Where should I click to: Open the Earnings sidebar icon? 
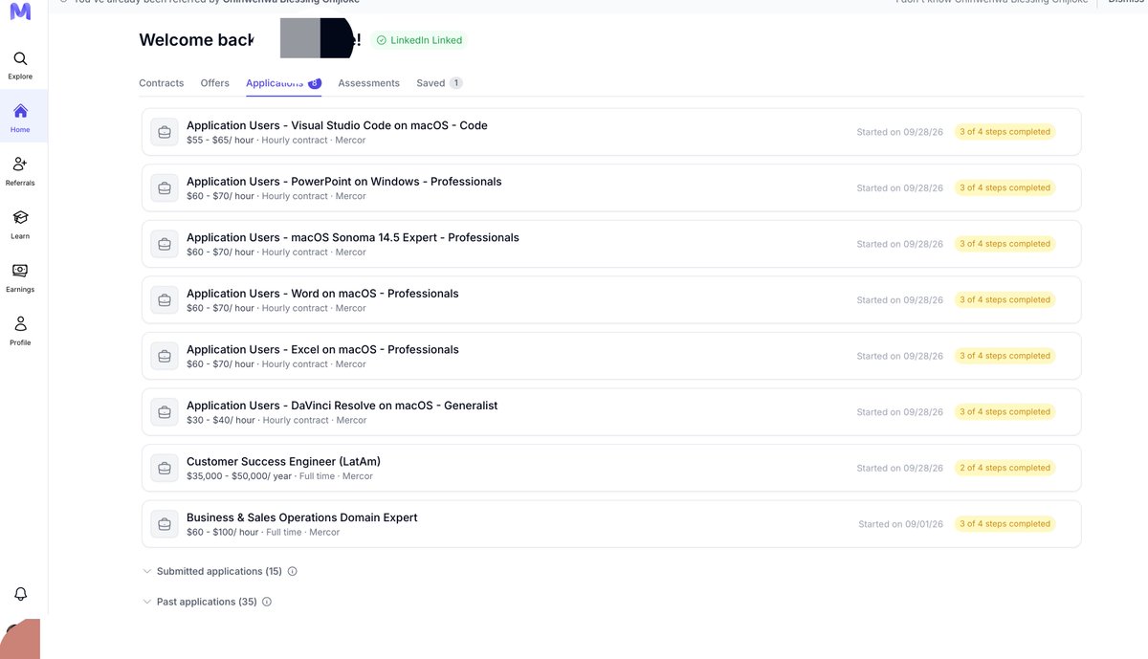(20, 271)
